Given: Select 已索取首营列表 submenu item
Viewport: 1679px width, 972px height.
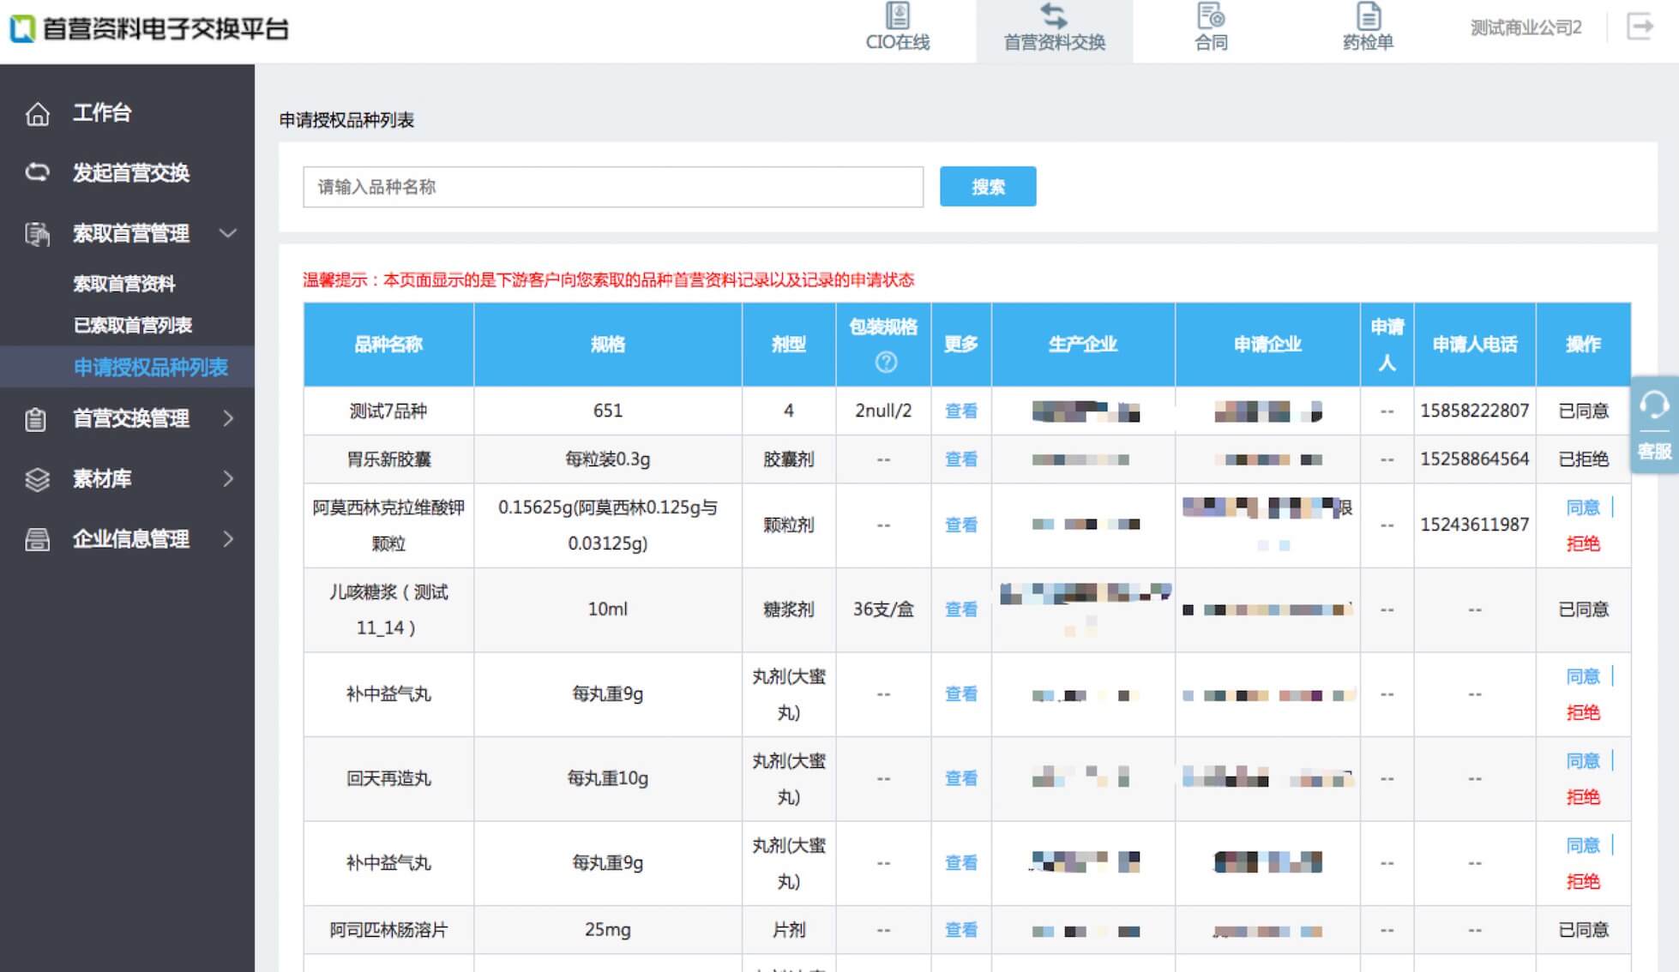Looking at the screenshot, I should coord(133,326).
